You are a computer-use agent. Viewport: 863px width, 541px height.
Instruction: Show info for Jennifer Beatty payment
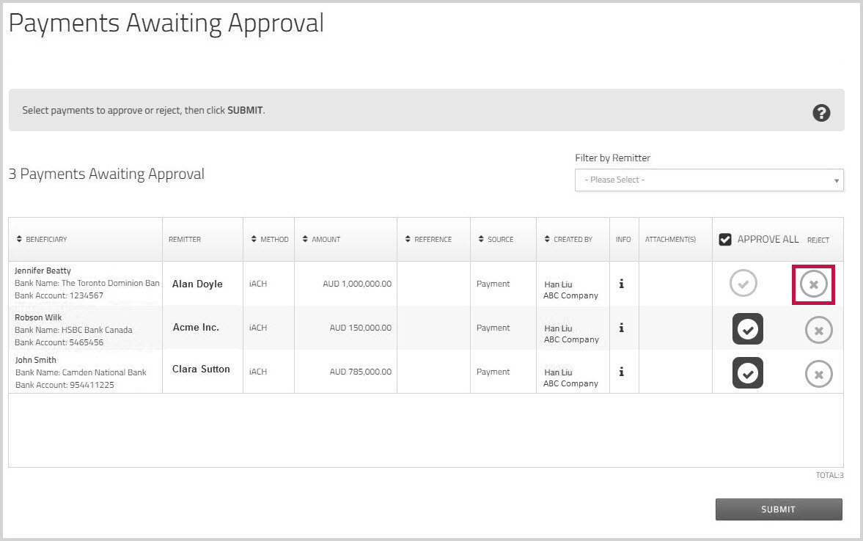point(622,284)
